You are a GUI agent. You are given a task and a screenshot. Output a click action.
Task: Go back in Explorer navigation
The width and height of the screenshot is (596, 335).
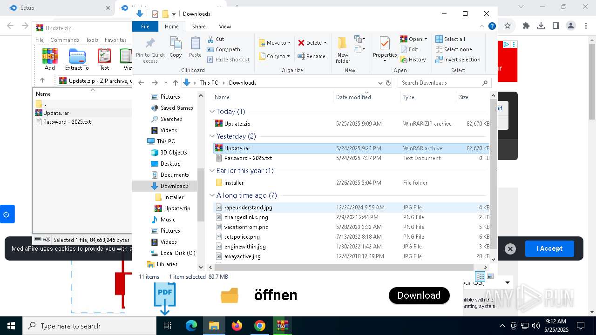[x=142, y=83]
